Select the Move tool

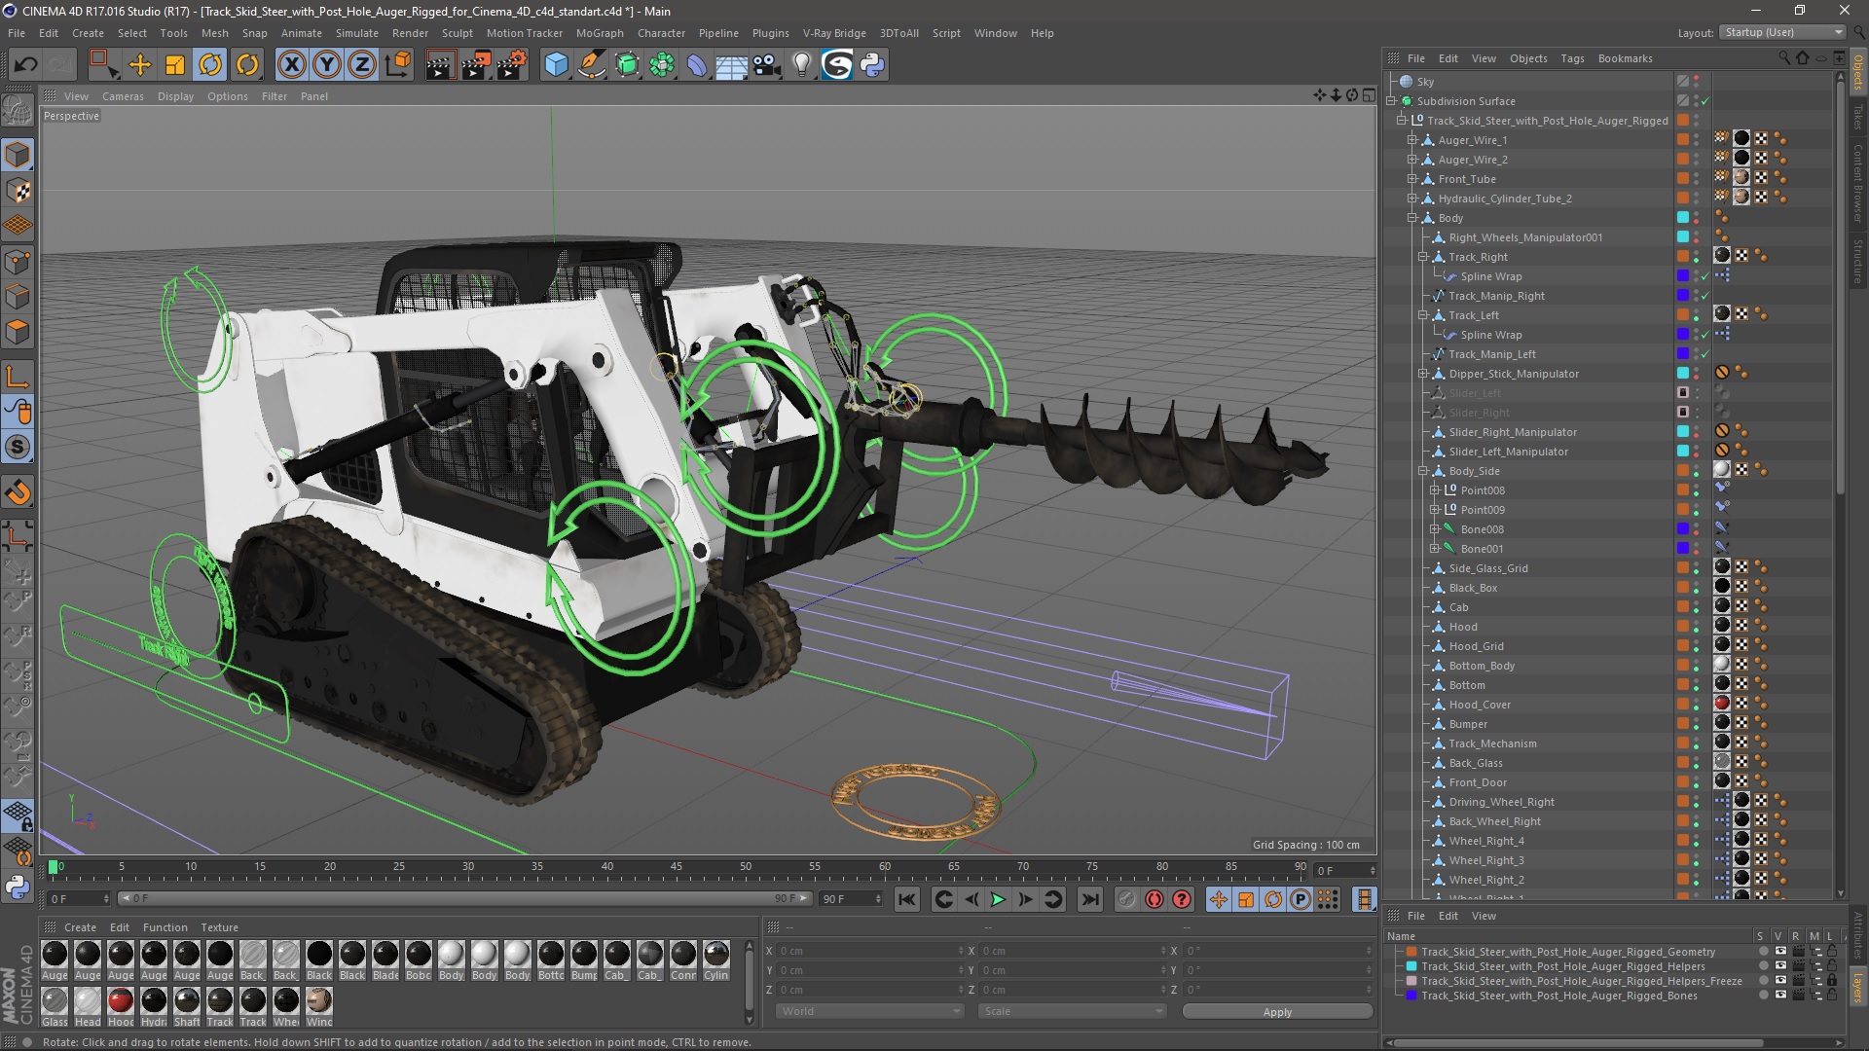(140, 65)
